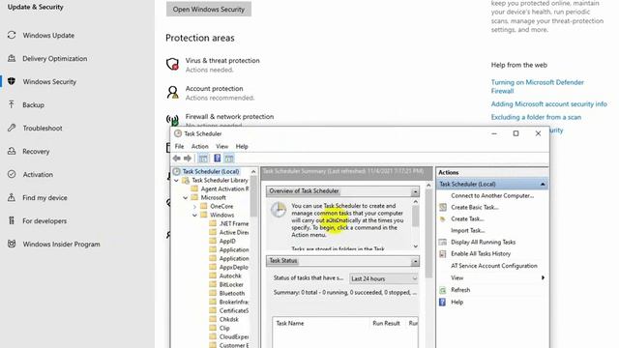This screenshot has height=348, width=619.
Task: Open Turning on Microsoft Defender Firewall link
Action: pos(538,86)
